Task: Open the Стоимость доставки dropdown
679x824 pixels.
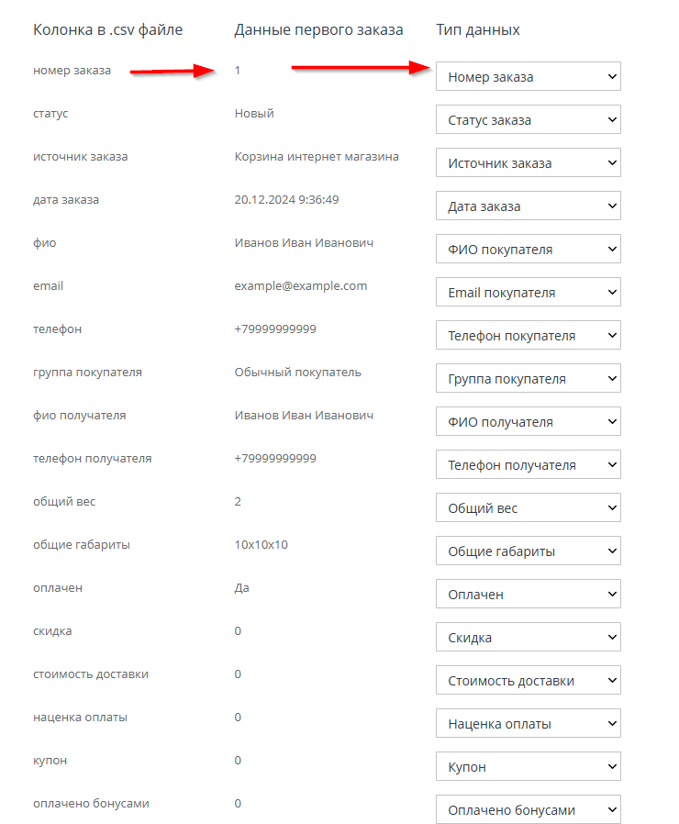Action: [528, 681]
